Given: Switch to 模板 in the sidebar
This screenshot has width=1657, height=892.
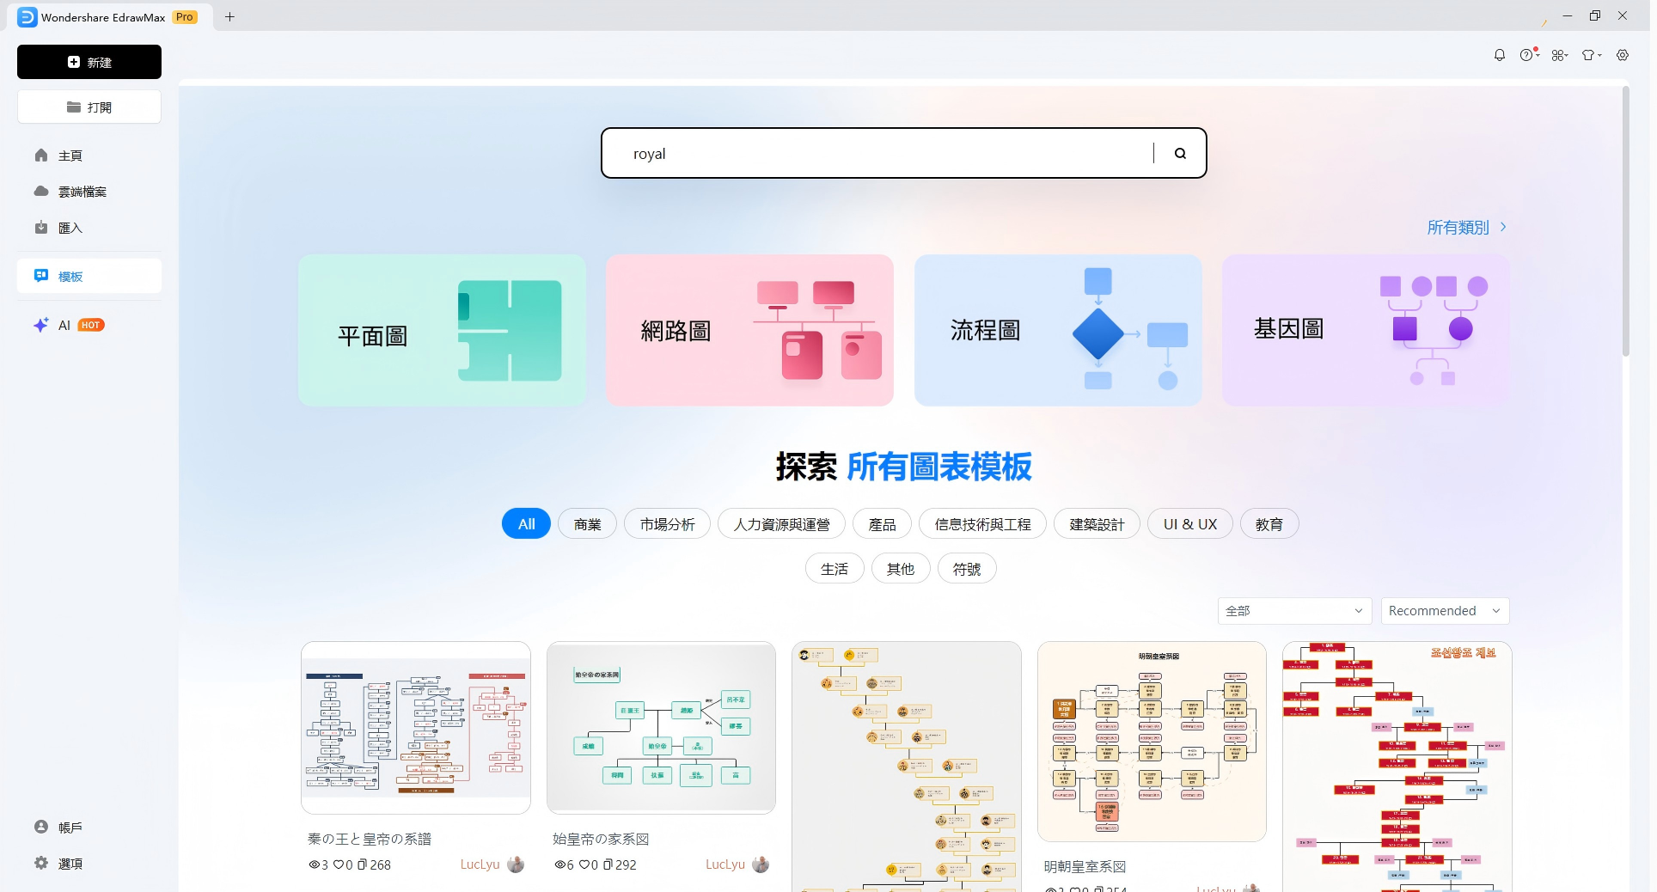Looking at the screenshot, I should click(x=70, y=276).
